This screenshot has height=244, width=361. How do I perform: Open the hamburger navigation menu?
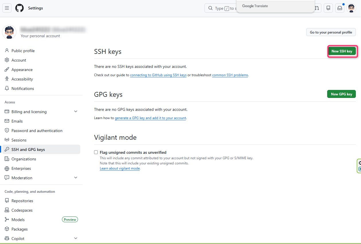click(7, 8)
